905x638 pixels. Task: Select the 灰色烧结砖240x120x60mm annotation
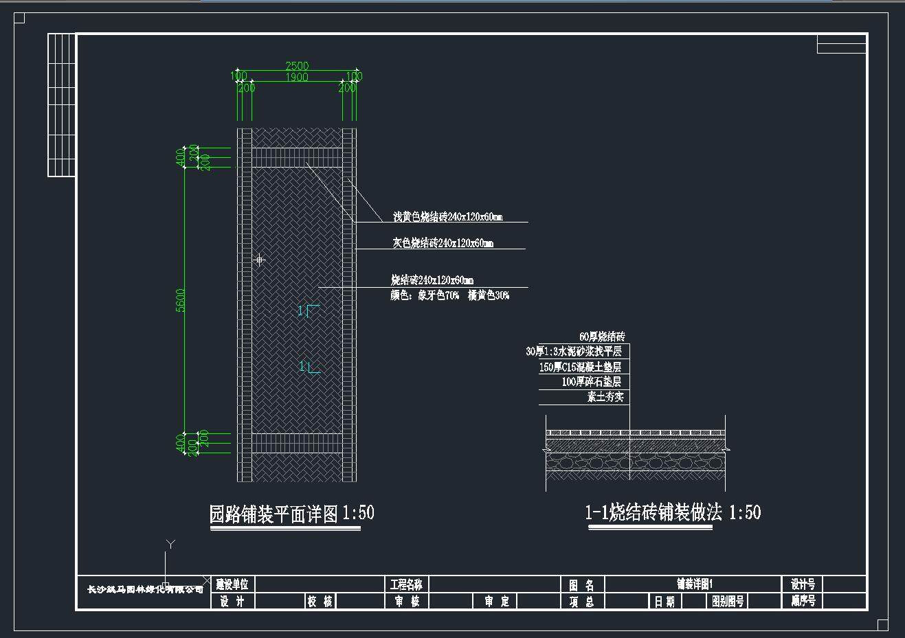(443, 243)
